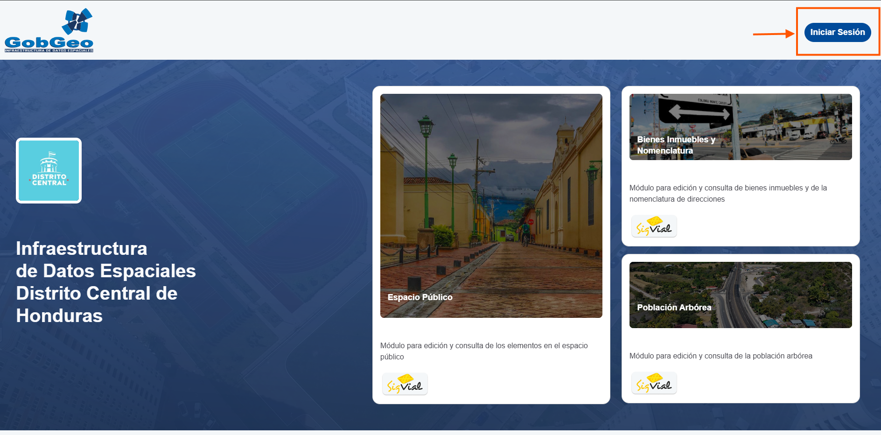
Task: Click the Infraestructura de Datos Espaciales heading
Action: tap(106, 282)
